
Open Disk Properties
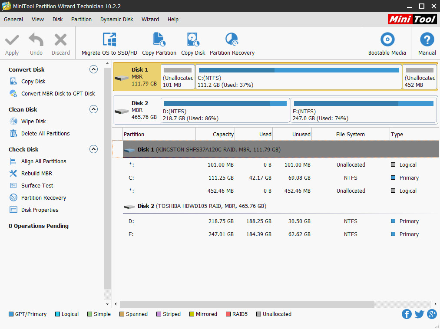pos(40,210)
